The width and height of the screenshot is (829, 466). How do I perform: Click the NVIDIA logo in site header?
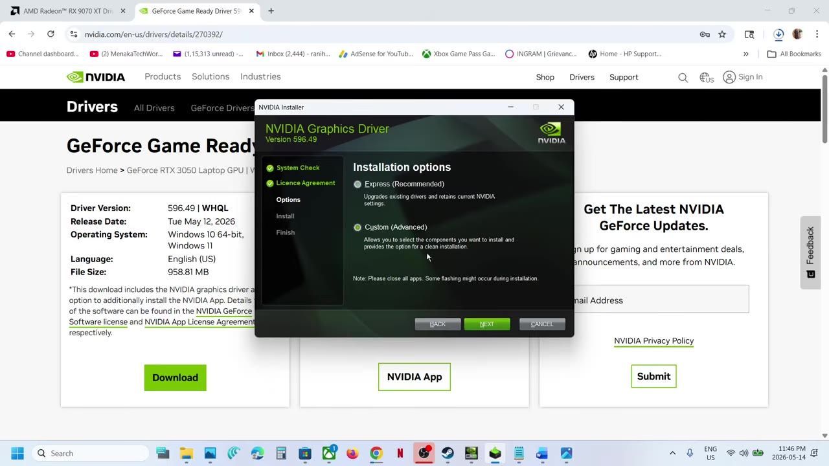point(96,77)
